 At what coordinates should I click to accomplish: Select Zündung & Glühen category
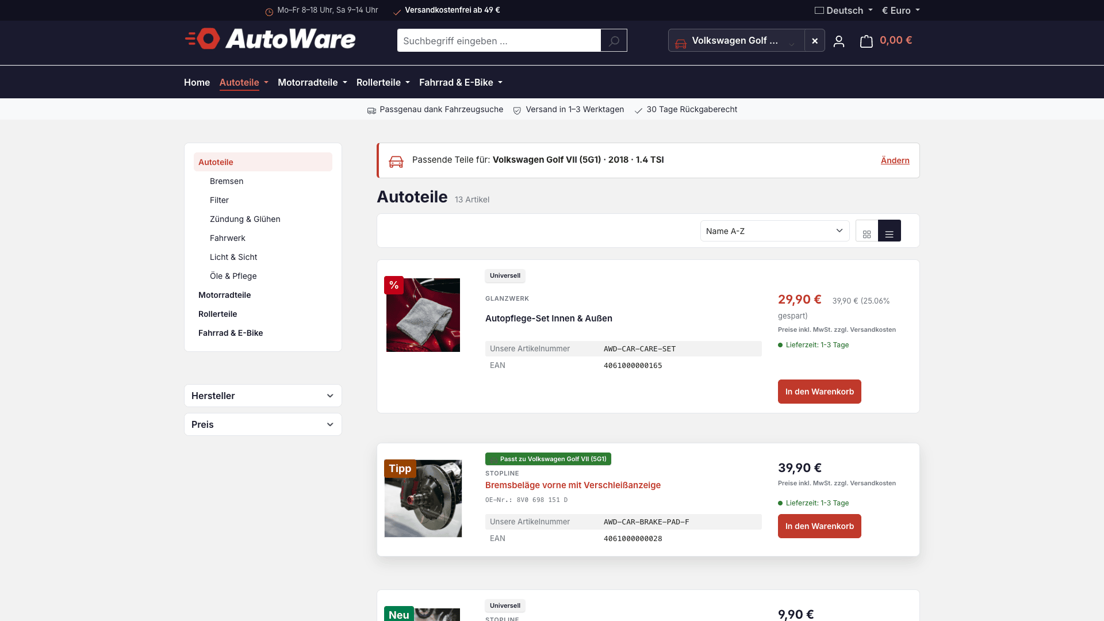coord(245,219)
